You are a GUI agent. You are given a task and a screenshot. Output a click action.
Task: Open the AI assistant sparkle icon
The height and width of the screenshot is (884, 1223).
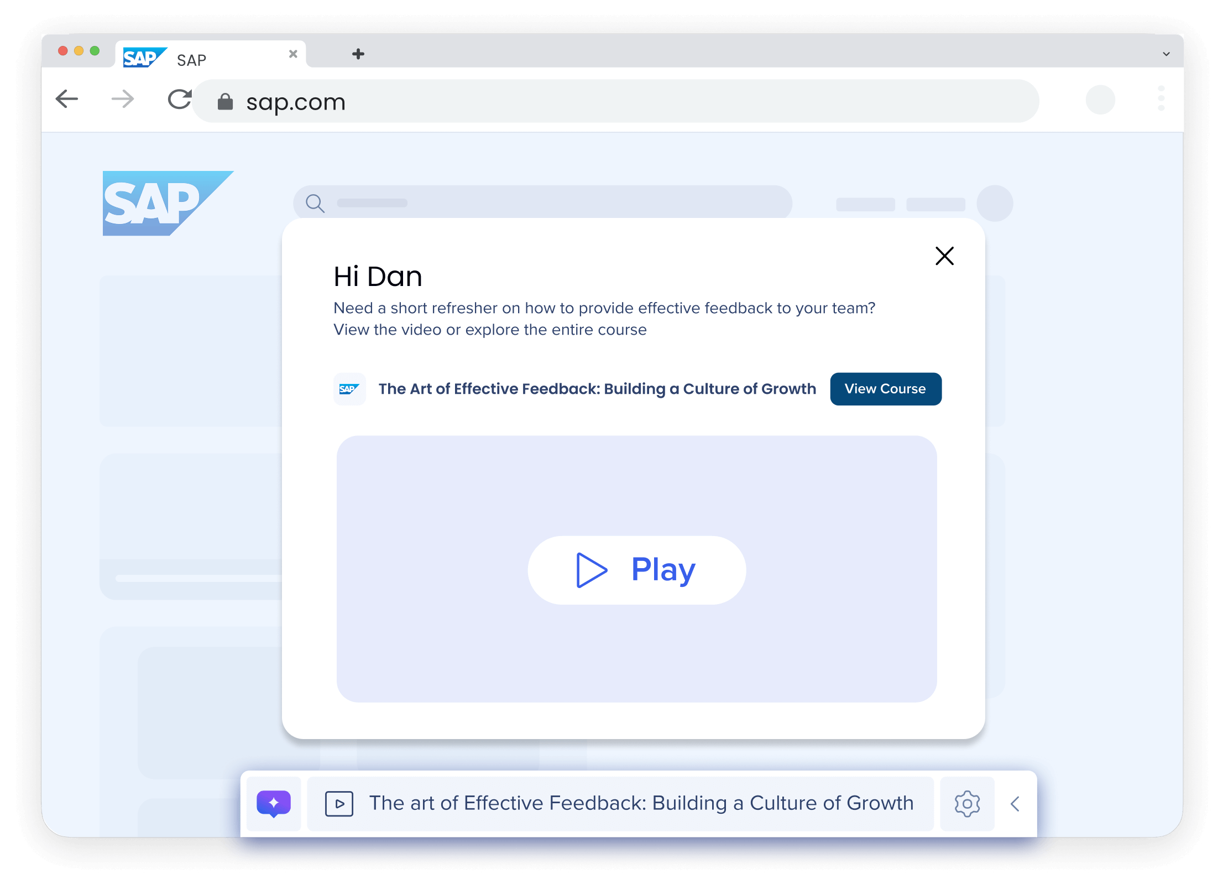273,804
